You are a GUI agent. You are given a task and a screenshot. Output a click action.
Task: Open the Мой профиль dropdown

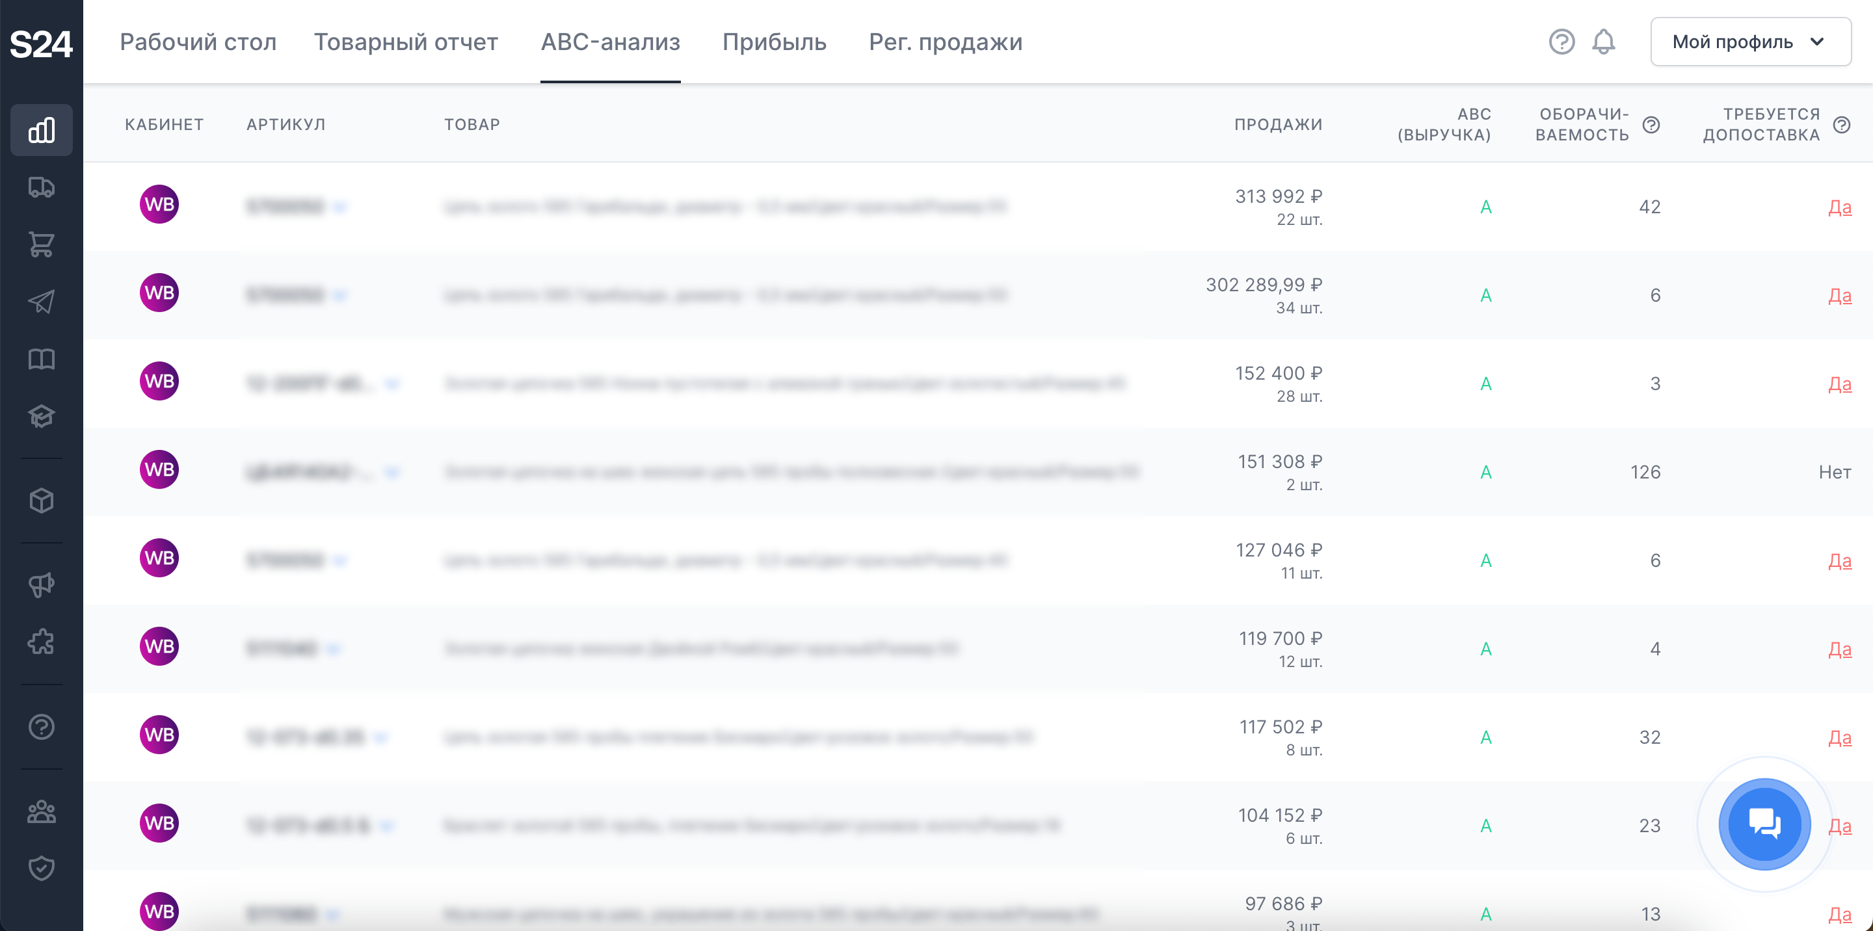1750,42
